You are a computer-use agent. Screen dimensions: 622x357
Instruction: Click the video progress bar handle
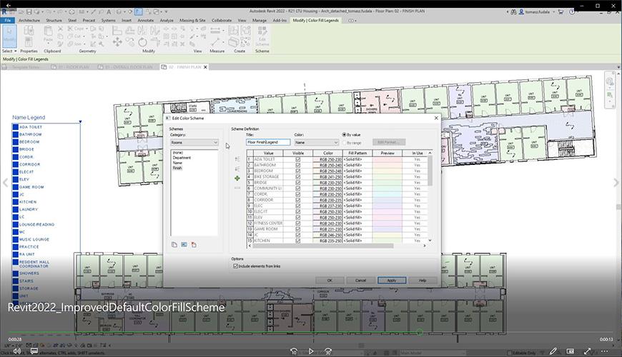(x=419, y=333)
